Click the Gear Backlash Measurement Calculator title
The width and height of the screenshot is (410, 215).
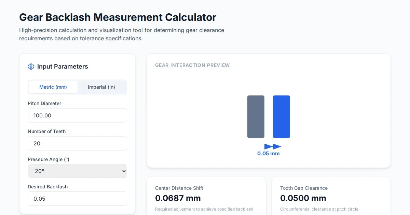[x=118, y=17]
